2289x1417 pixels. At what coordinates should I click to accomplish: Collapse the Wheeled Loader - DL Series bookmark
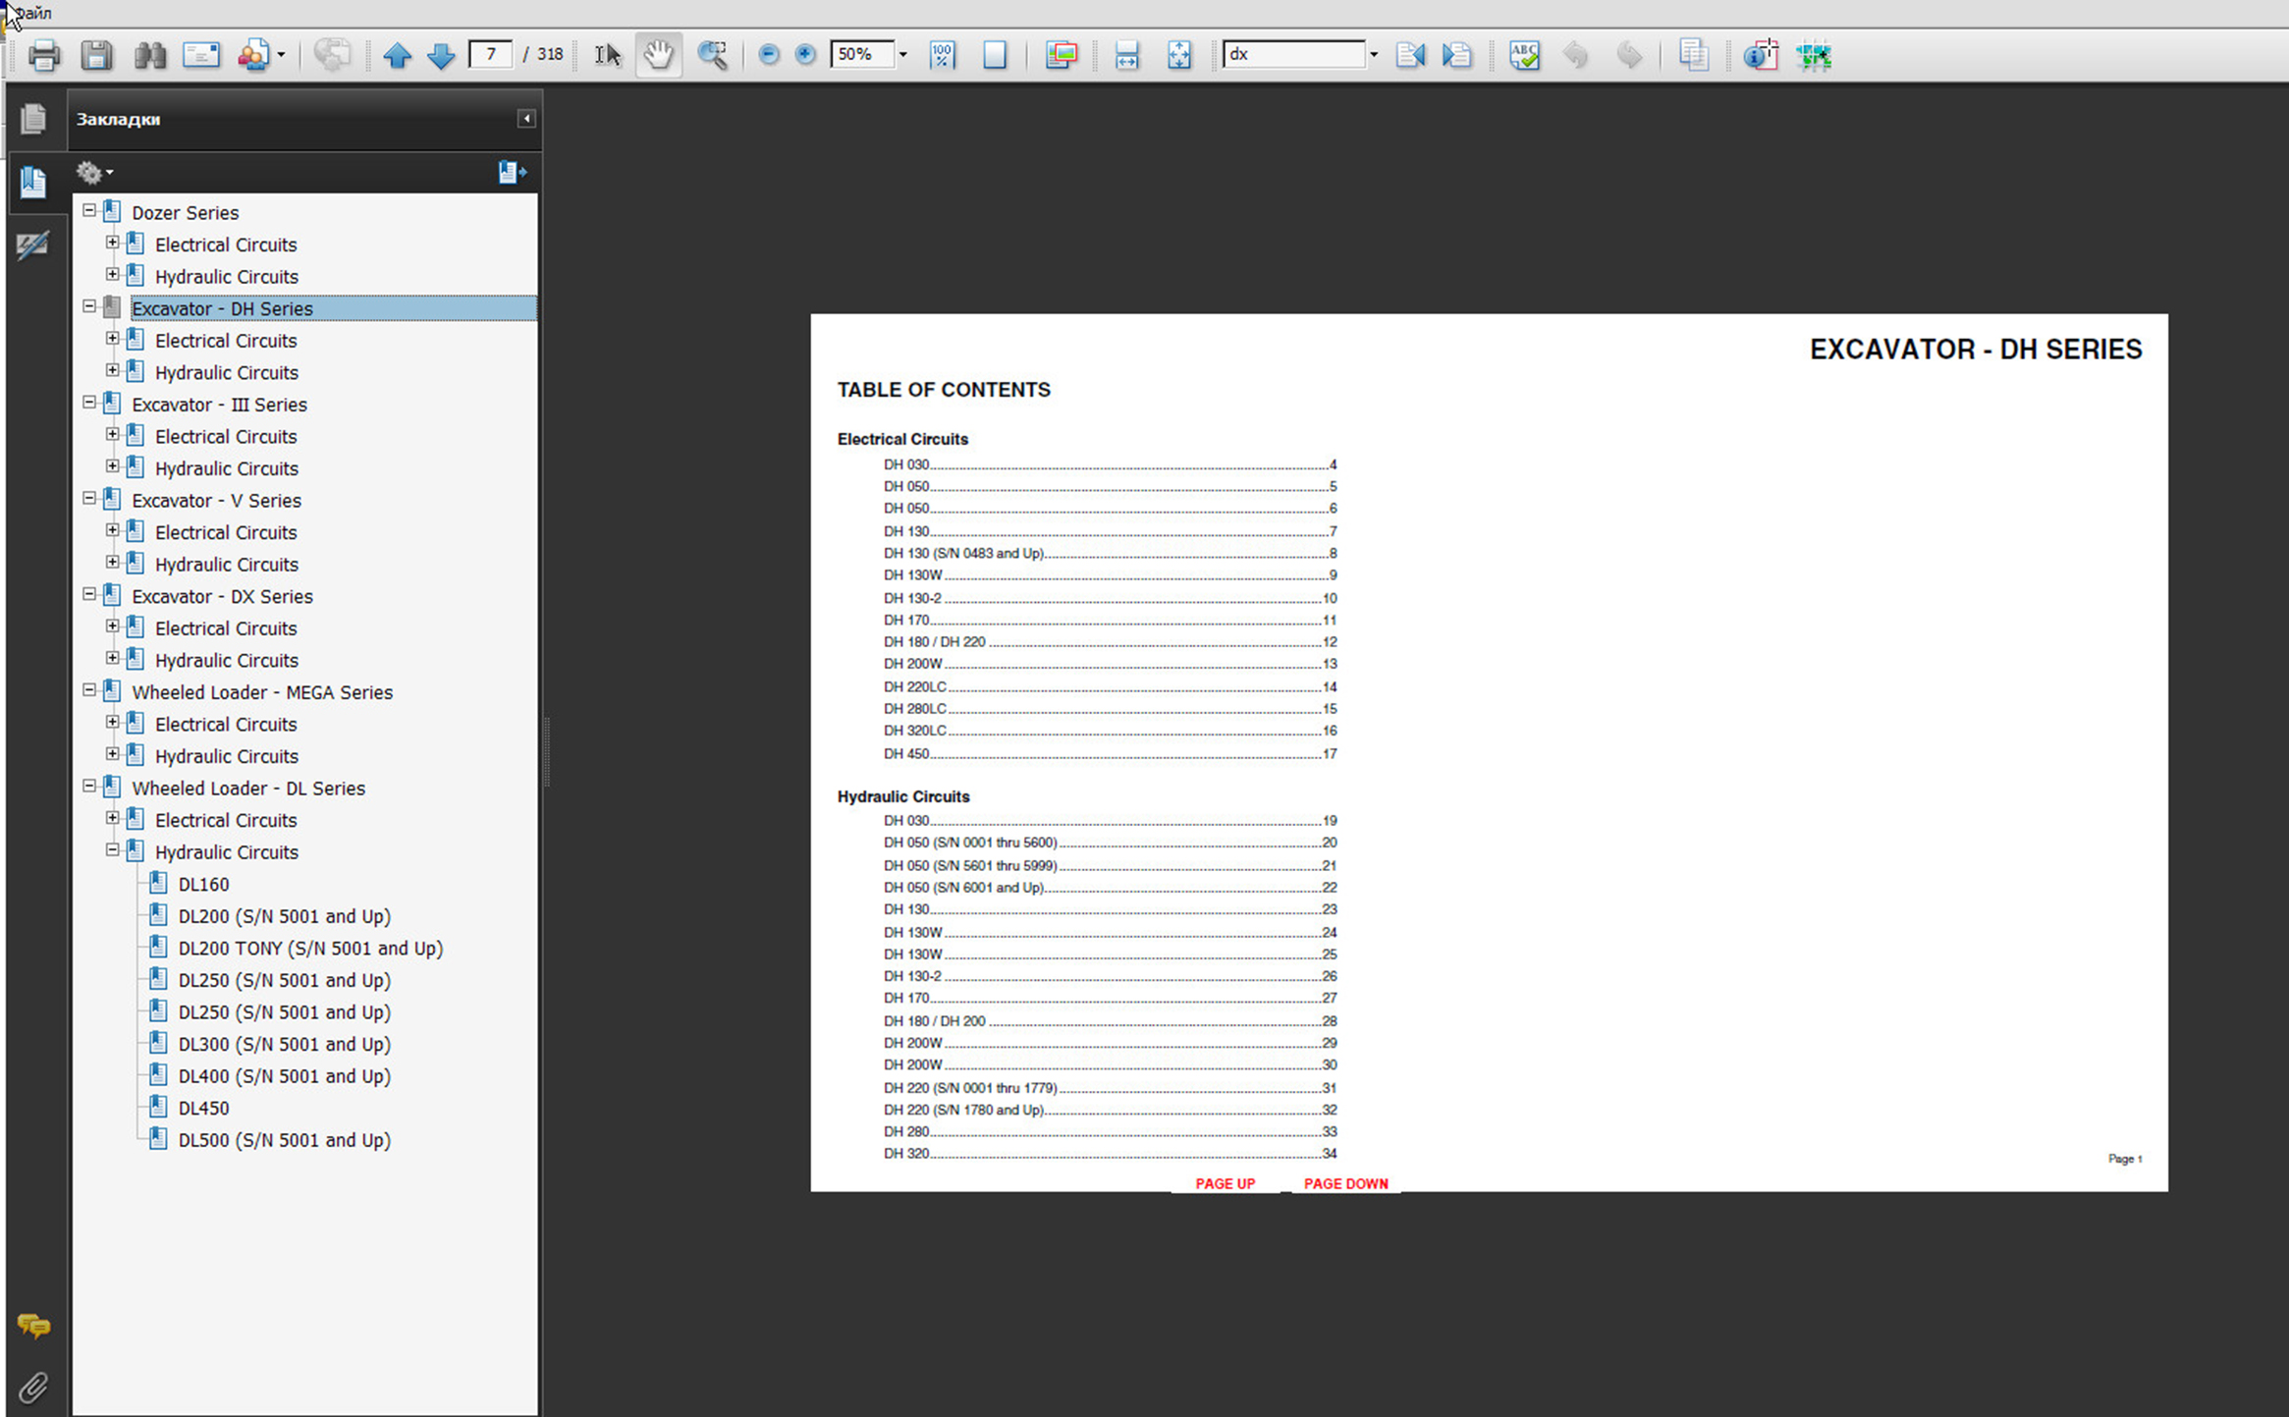click(89, 787)
